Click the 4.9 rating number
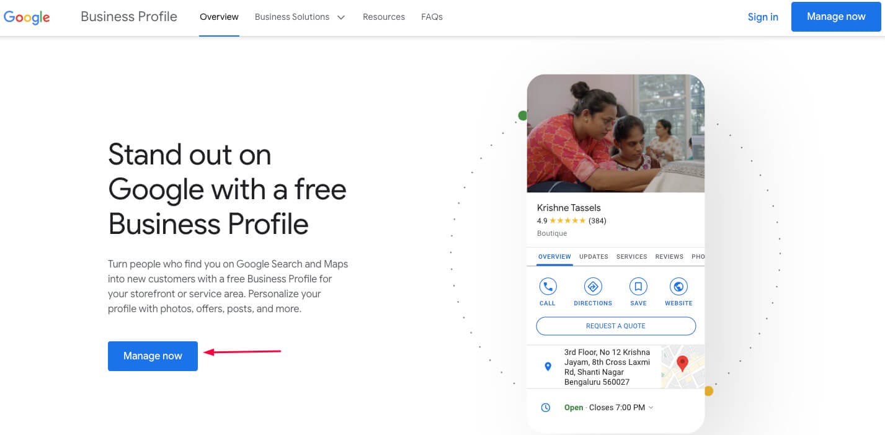This screenshot has width=885, height=435. (x=542, y=221)
